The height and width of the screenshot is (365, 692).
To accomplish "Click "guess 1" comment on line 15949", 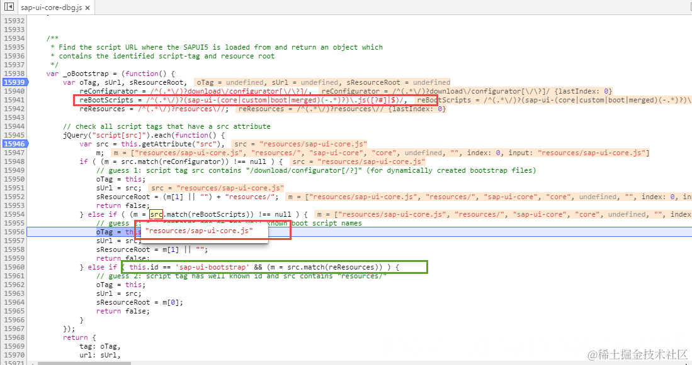I will tap(316, 170).
